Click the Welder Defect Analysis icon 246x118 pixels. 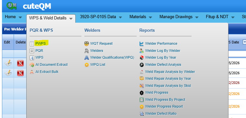(x=141, y=65)
